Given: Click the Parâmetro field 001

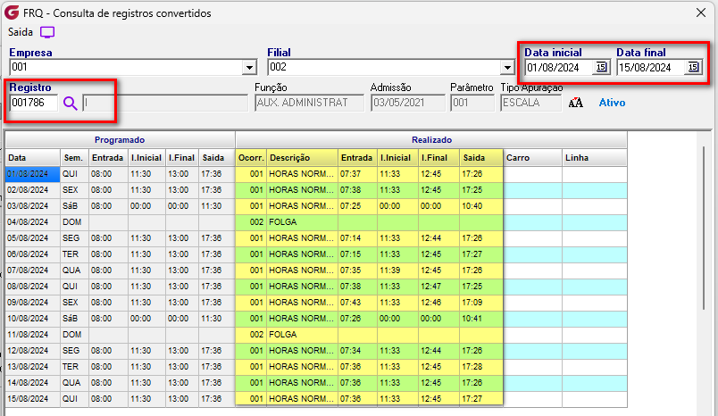Looking at the screenshot, I should pos(472,103).
